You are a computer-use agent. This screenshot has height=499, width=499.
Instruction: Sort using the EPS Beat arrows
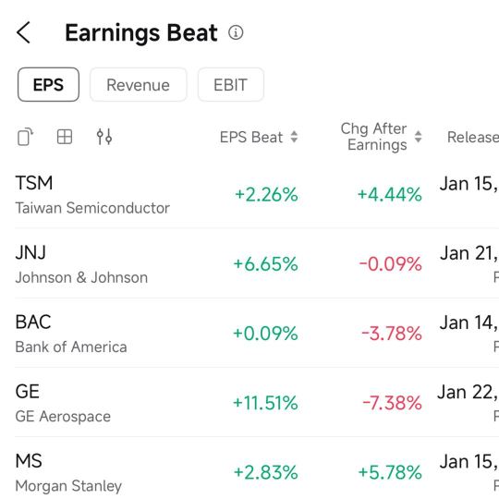[294, 137]
